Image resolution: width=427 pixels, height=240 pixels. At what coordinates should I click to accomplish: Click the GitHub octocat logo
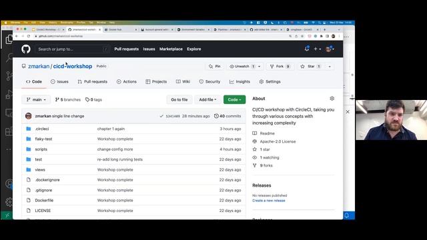26,49
